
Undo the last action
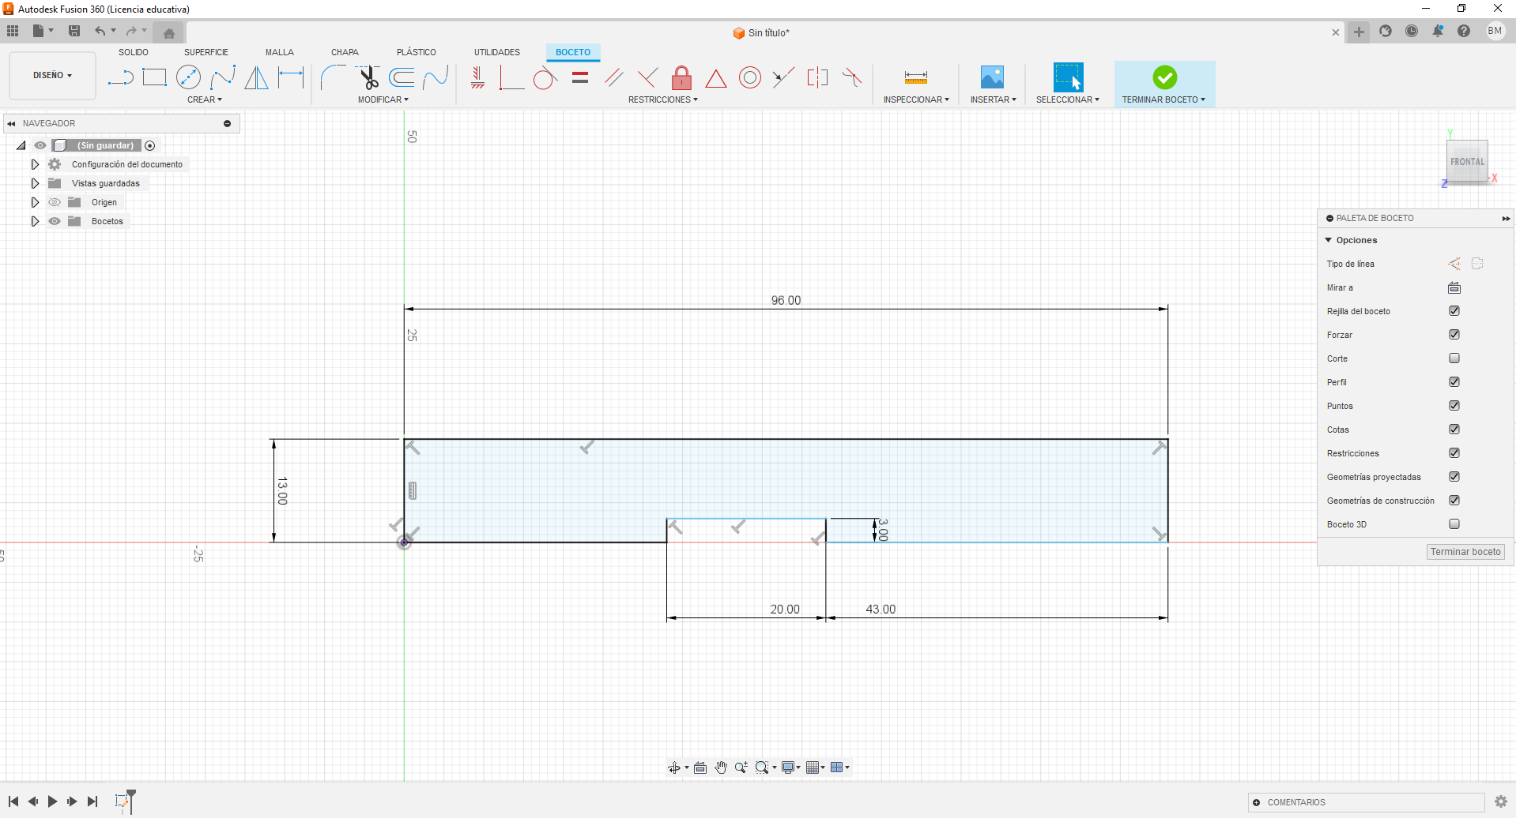coord(100,31)
